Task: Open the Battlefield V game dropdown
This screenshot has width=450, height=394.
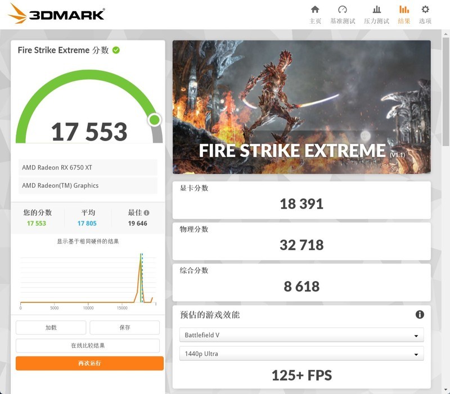Action: click(x=302, y=334)
